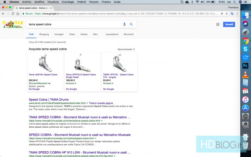Open the Preferiti menu

(x=81, y=2)
